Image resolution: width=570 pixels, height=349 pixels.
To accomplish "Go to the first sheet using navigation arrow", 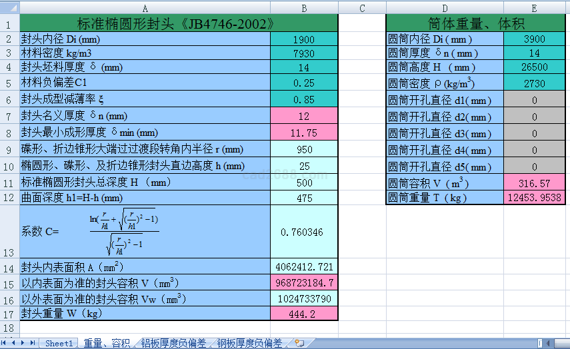I will click(x=5, y=343).
